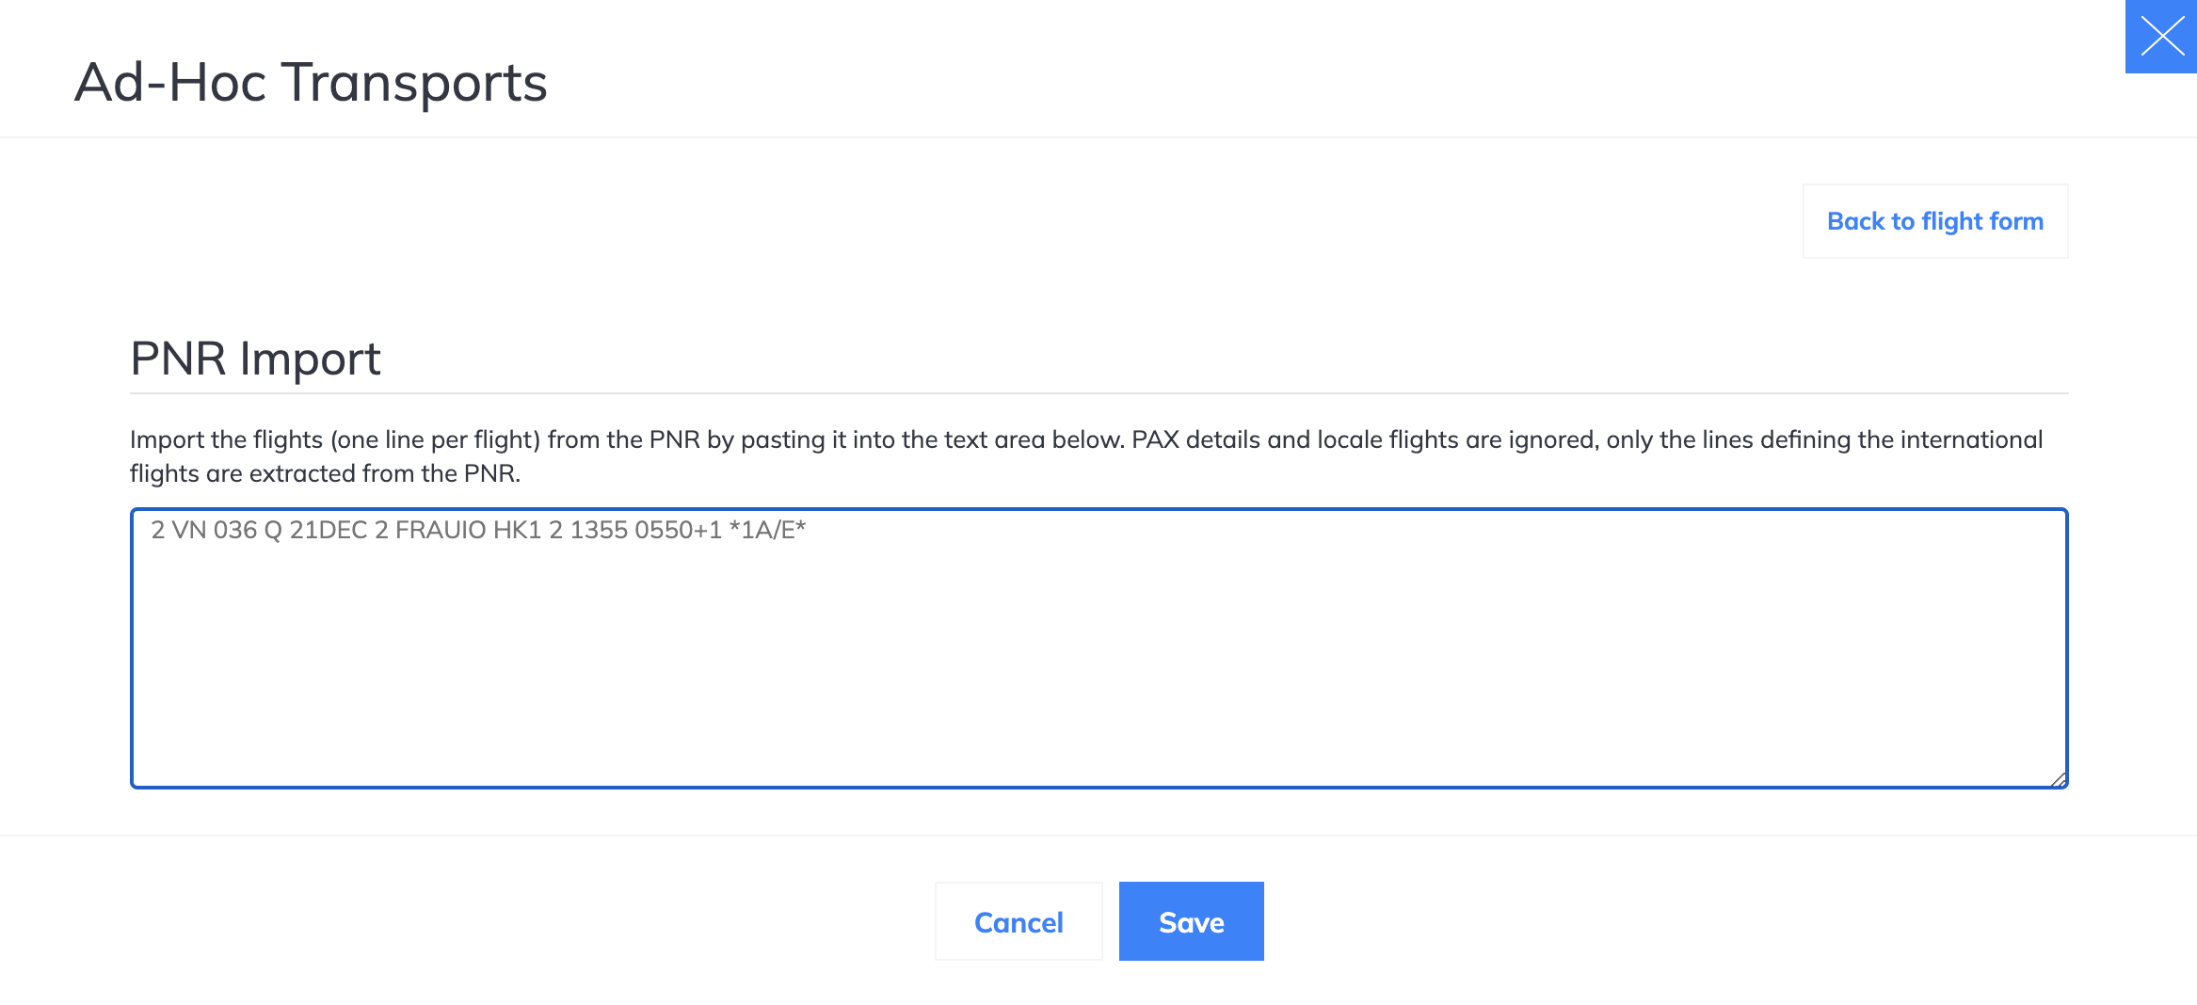Image resolution: width=2197 pixels, height=1005 pixels.
Task: Click the placeholder line starting with 2 VN 036
Action: 478,530
